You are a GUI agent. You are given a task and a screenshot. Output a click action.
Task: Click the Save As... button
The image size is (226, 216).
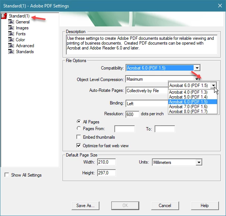85,206
